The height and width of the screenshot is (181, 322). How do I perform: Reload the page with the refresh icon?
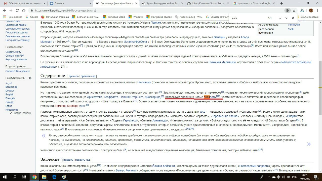pyautogui.click(x=17, y=11)
